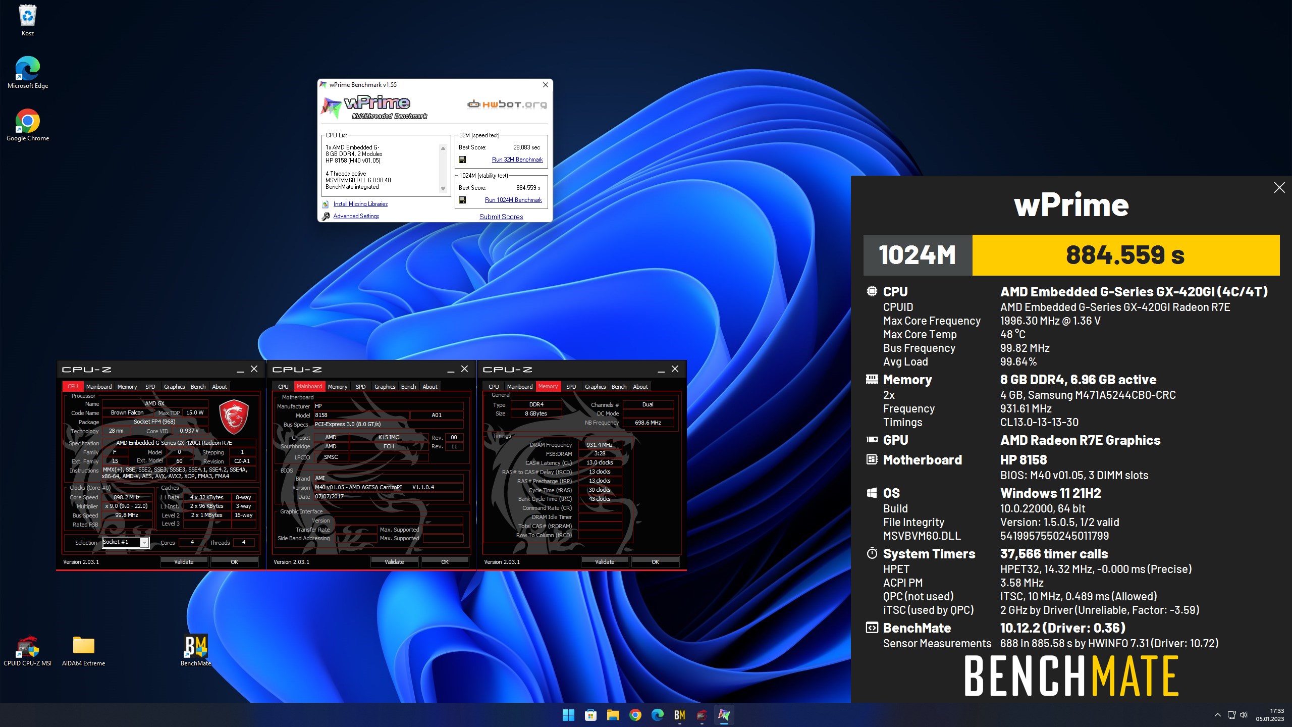Image resolution: width=1292 pixels, height=727 pixels.
Task: Open File Explorer from taskbar
Action: pos(613,715)
